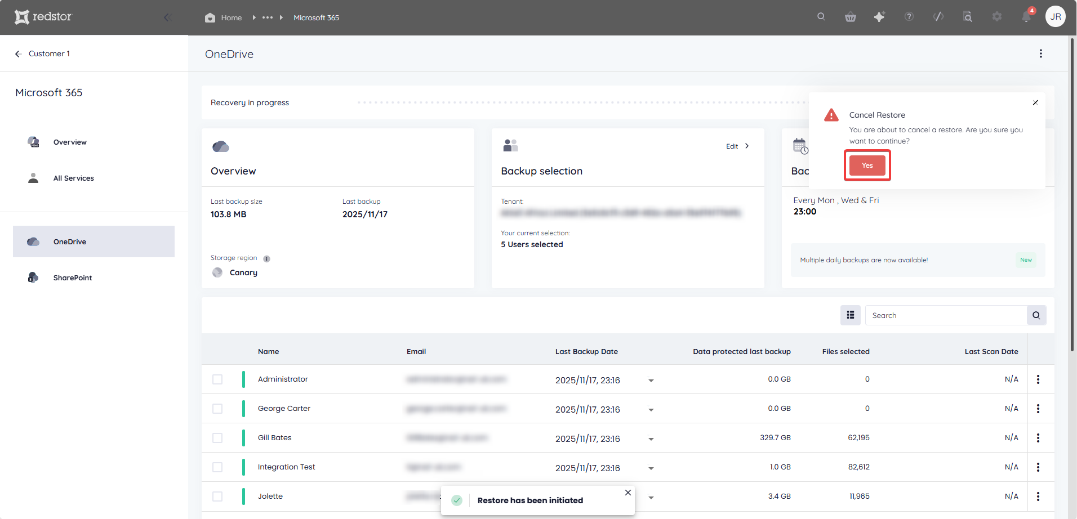Click the sparkle AI icon
Image resolution: width=1077 pixels, height=519 pixels.
(x=879, y=17)
